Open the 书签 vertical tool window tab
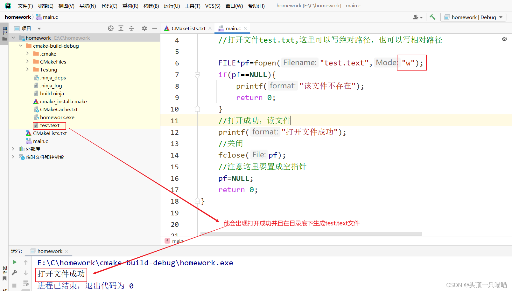Viewport: 512px width, 291px height. [x=4, y=274]
